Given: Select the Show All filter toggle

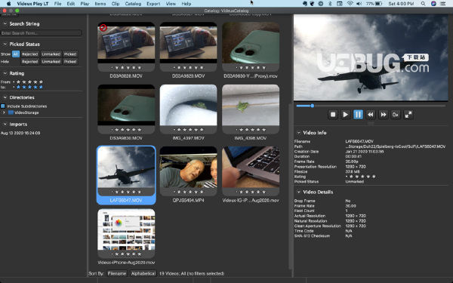Looking at the screenshot, I should click(16, 54).
